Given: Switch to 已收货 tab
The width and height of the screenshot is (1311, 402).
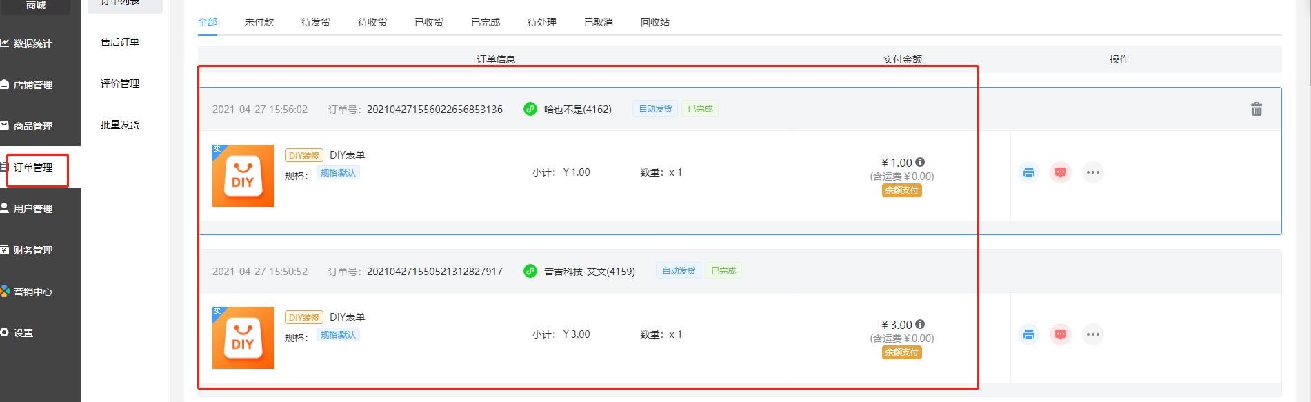Looking at the screenshot, I should 429,22.
